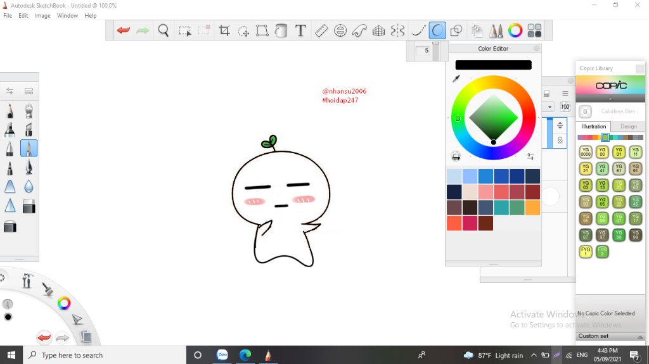Toggle the layer transparency lock icon
The image size is (649, 364).
(x=560, y=141)
